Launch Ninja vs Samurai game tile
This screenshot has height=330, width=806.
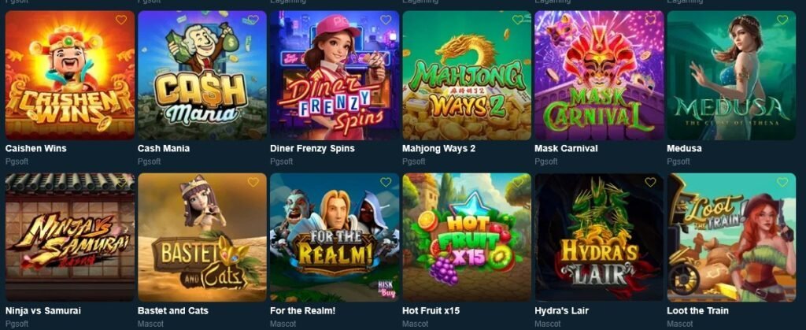[70, 237]
